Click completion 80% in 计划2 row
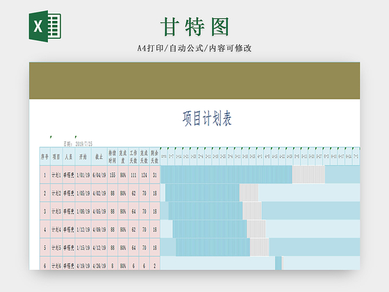389x292 pixels. click(x=123, y=193)
